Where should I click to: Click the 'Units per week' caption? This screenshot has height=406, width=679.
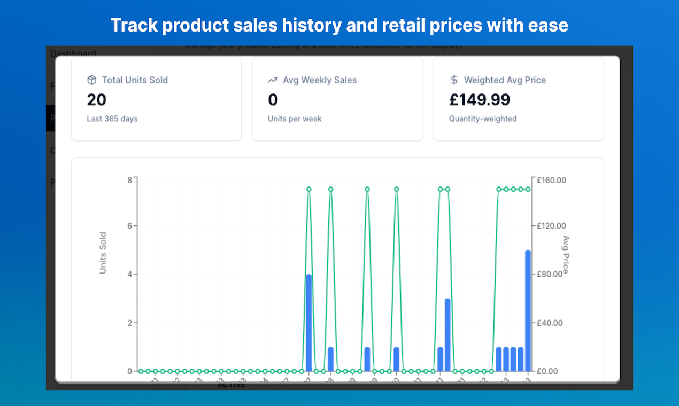pyautogui.click(x=295, y=119)
